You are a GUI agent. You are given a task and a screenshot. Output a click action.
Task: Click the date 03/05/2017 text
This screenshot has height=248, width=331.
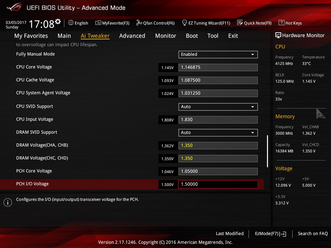click(16, 22)
